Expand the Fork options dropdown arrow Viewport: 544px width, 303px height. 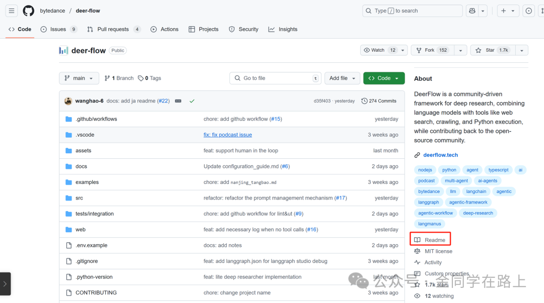(460, 50)
